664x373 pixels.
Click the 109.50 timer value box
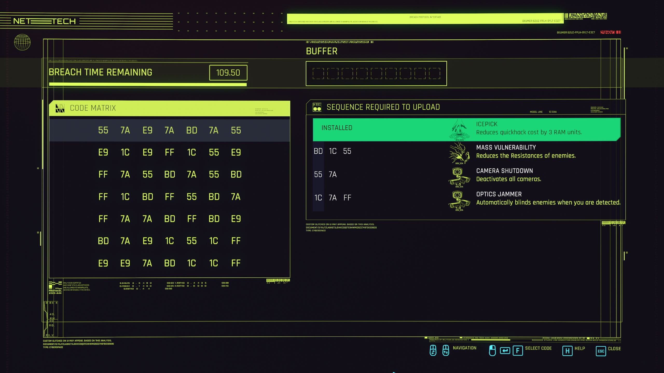228,73
